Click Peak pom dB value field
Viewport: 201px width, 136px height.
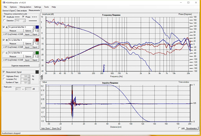pyautogui.click(x=28, y=89)
